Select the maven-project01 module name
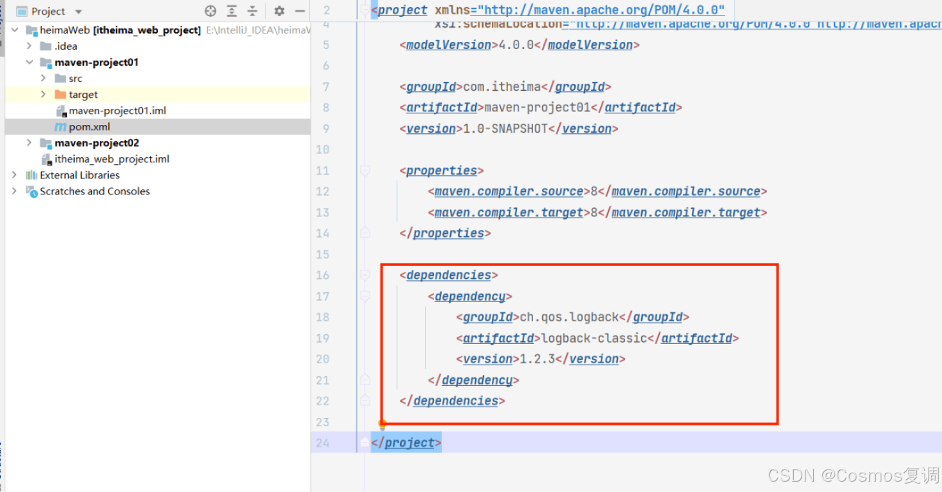 (97, 62)
